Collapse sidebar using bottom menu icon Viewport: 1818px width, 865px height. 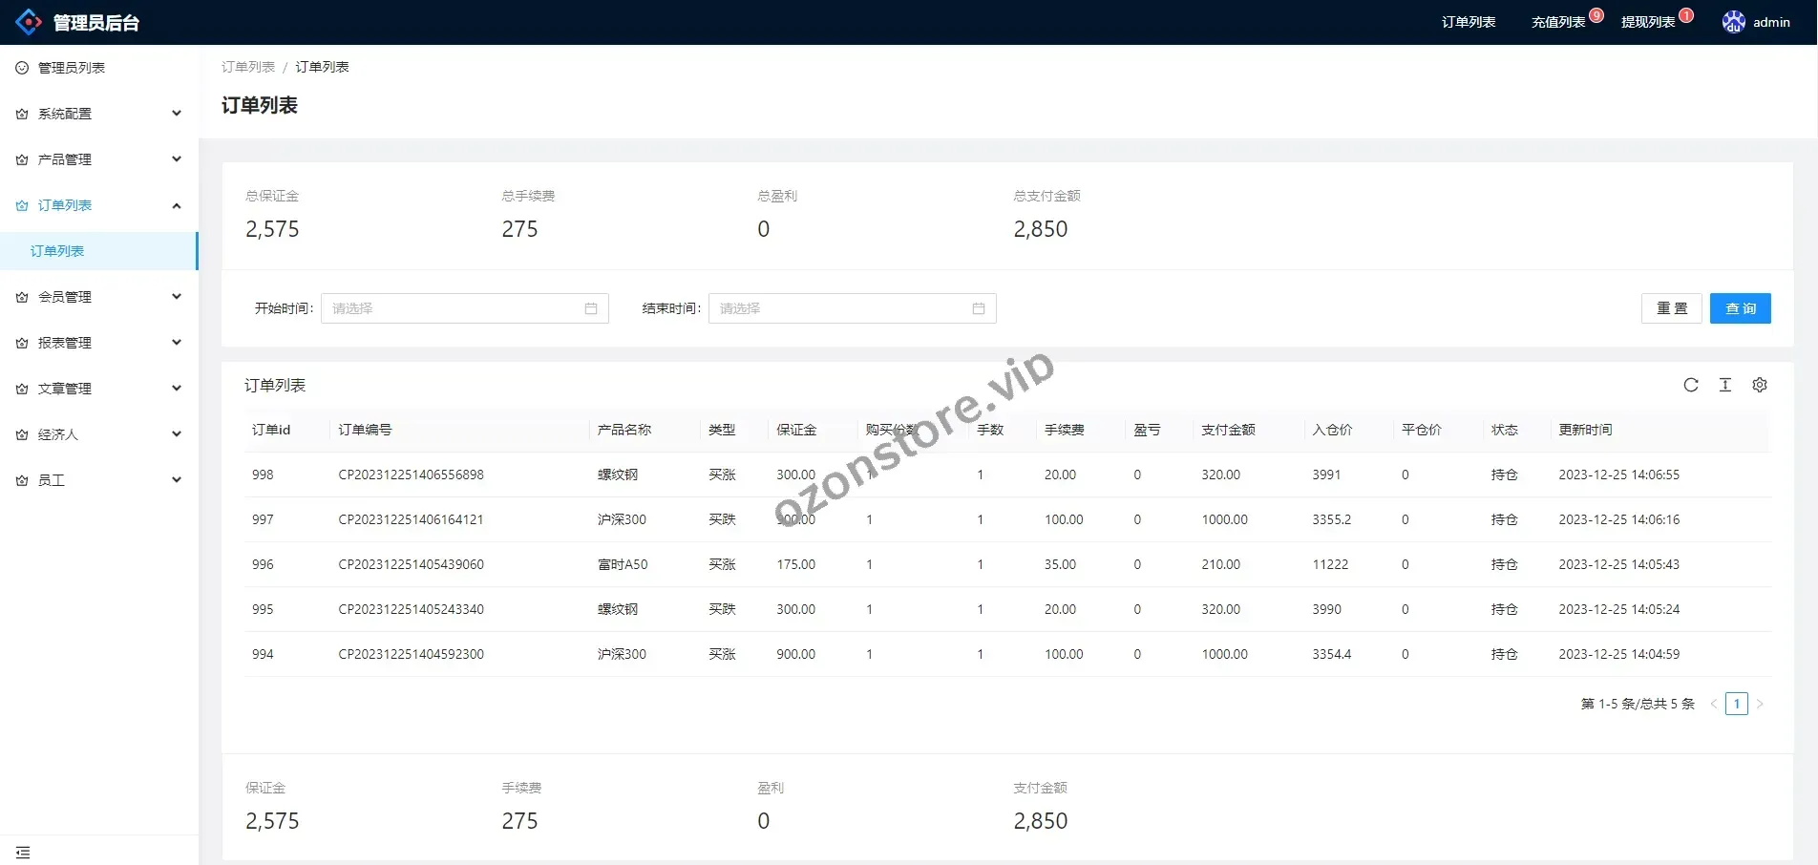pos(23,852)
